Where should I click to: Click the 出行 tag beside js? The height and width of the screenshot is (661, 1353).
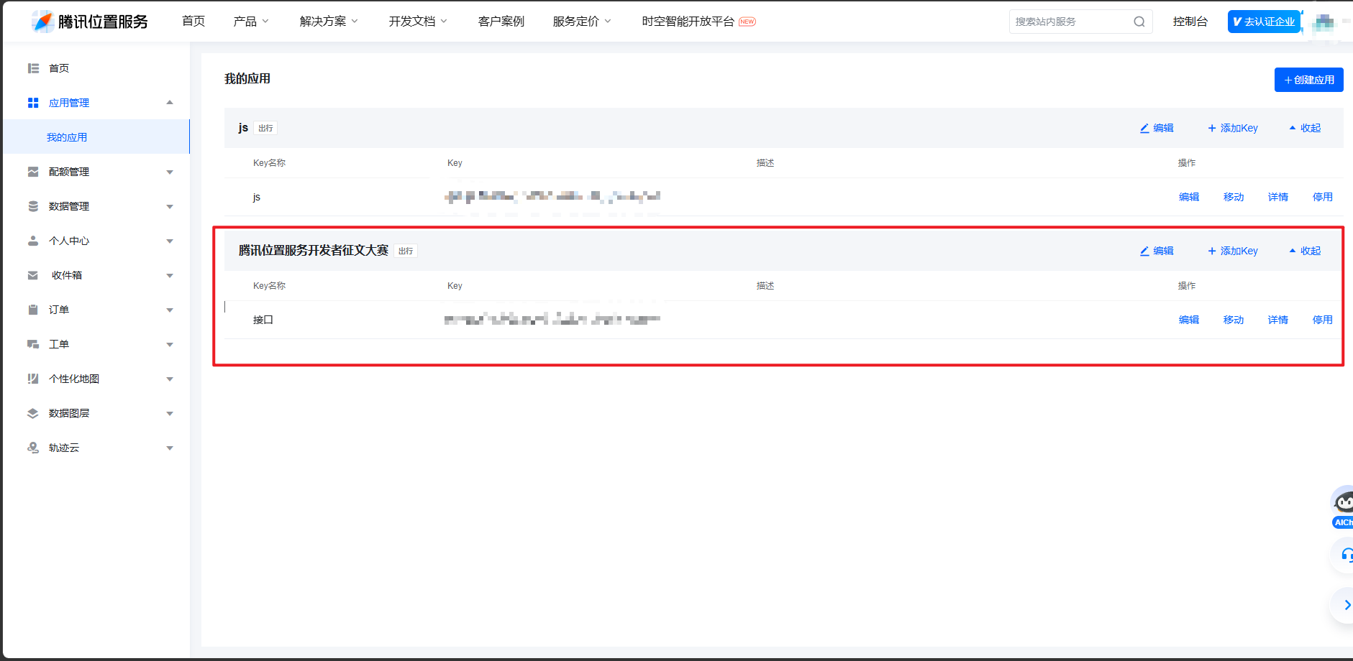tap(265, 128)
